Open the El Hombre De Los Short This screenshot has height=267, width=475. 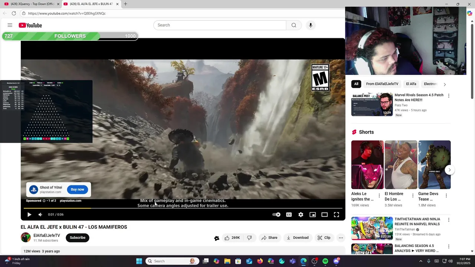[x=401, y=165]
